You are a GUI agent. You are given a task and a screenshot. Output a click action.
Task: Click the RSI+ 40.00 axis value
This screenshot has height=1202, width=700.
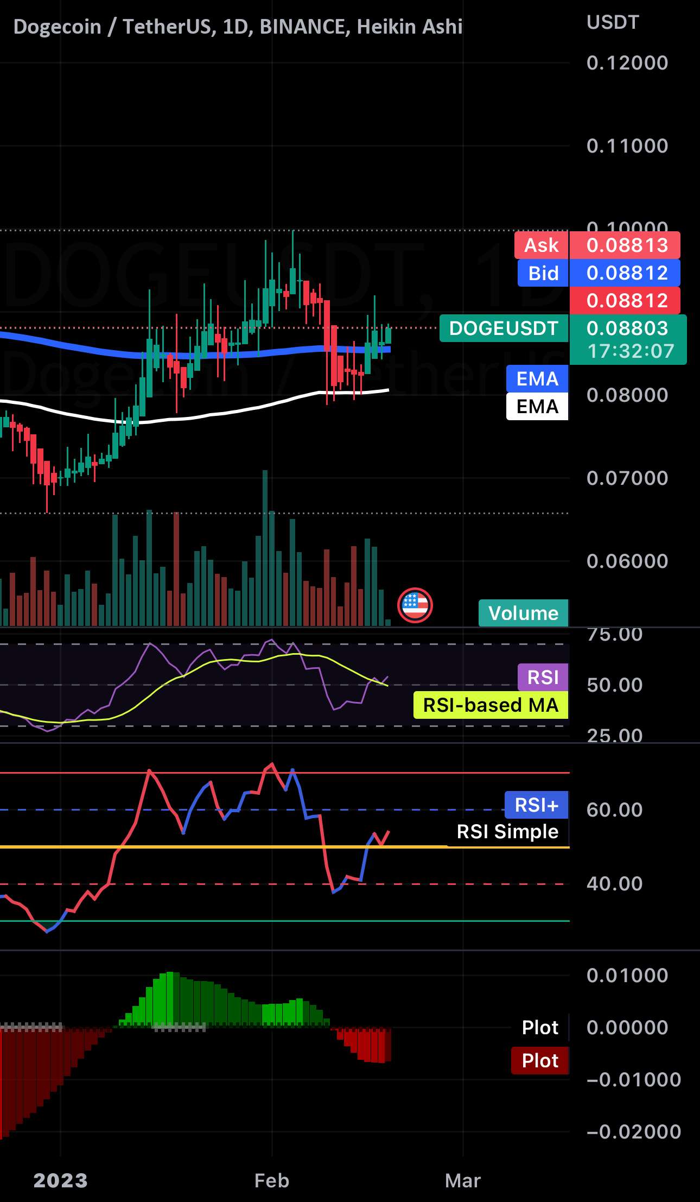pyautogui.click(x=615, y=884)
